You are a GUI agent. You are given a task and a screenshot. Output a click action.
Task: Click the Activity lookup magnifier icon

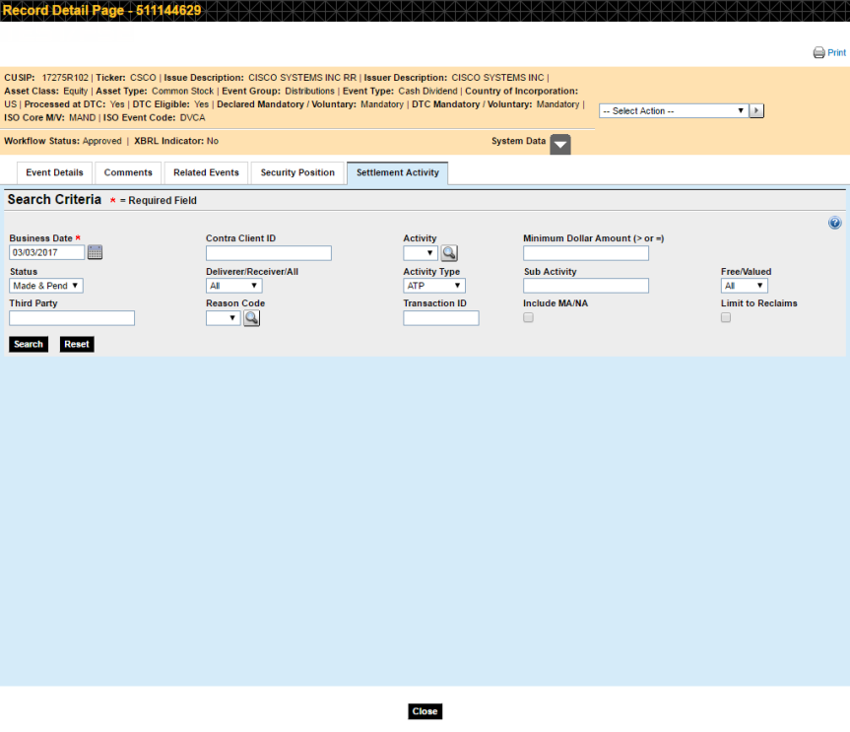tap(449, 253)
